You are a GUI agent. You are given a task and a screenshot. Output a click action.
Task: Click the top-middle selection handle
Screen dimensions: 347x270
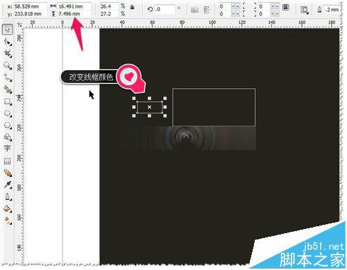click(x=149, y=99)
